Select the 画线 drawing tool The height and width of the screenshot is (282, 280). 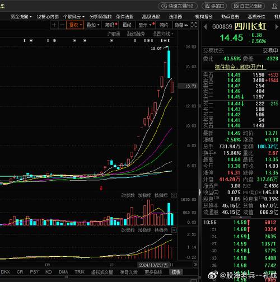[127, 25]
